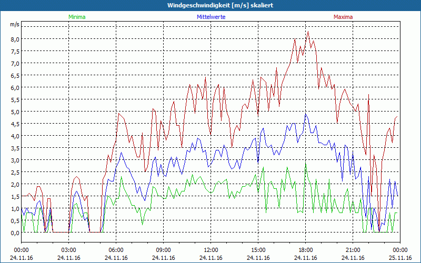421x263 pixels.
Task: Click the 6,0 y-axis value
Action: click(x=15, y=88)
